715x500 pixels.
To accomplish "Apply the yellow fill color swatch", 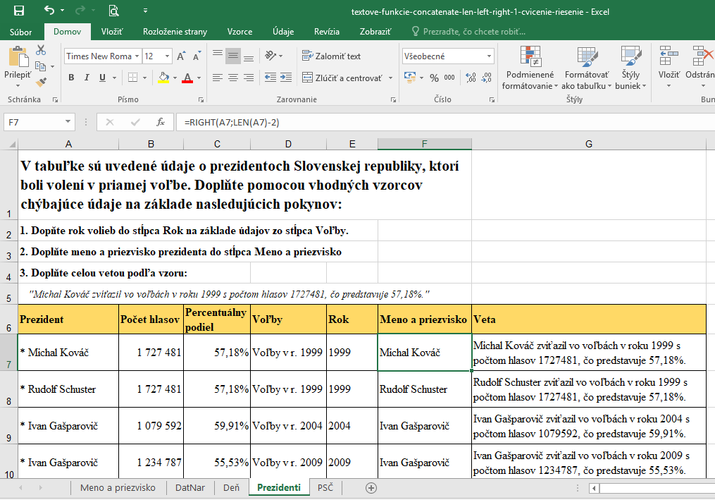I will (x=163, y=78).
